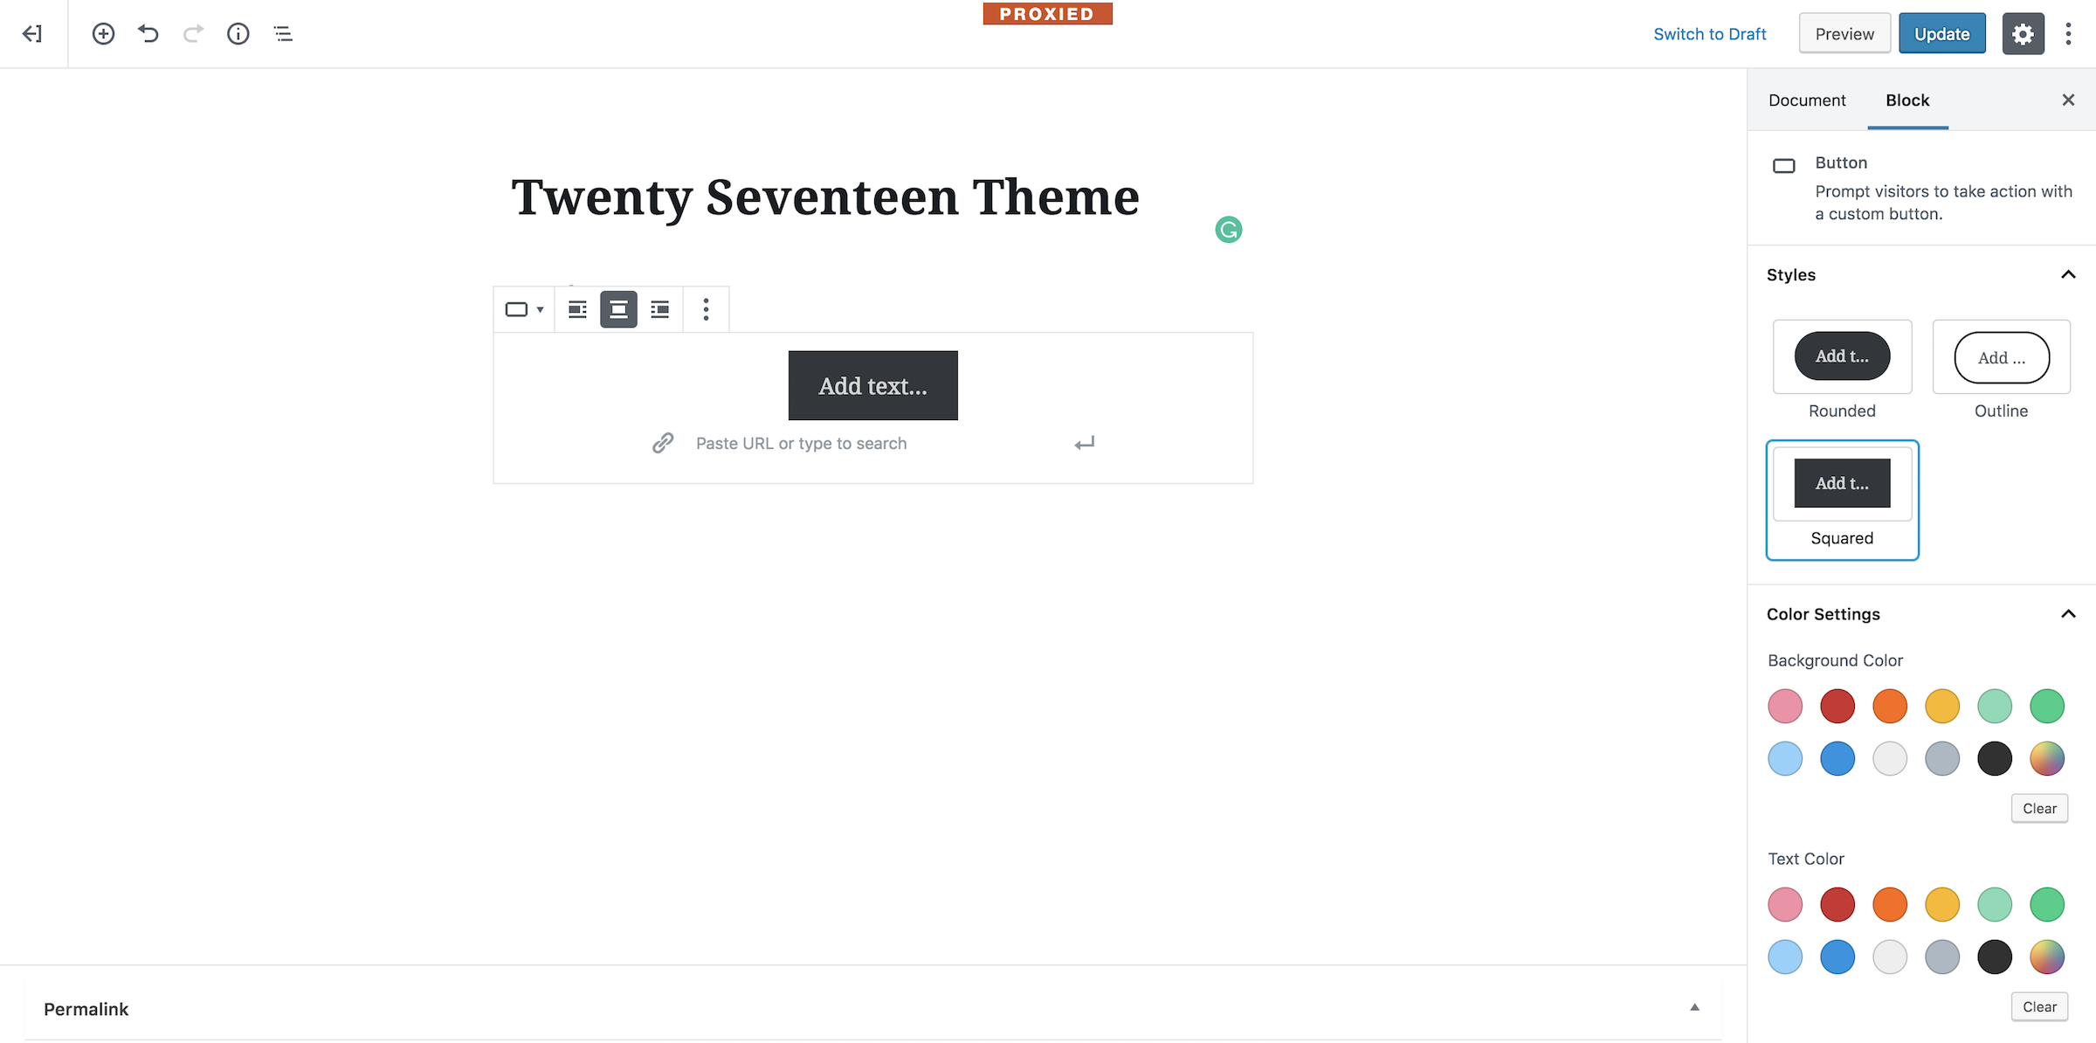2096x1043 pixels.
Task: Pick the green background color swatch
Action: pyautogui.click(x=2046, y=706)
